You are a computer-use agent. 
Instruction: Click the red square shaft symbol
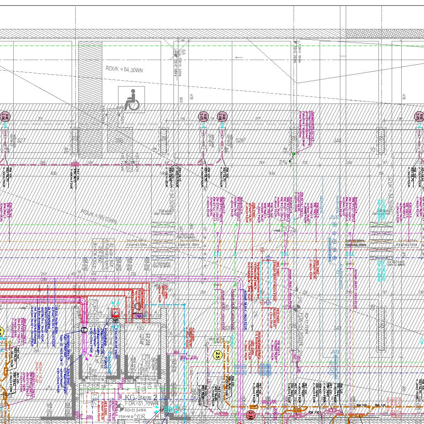click(116, 313)
